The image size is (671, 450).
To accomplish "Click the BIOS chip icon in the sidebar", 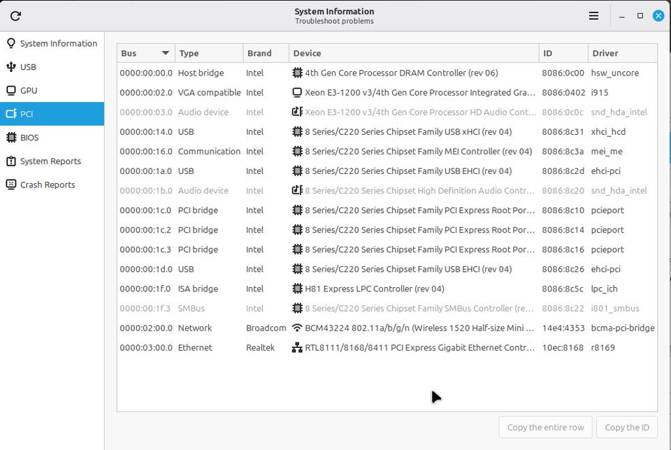I will point(11,138).
